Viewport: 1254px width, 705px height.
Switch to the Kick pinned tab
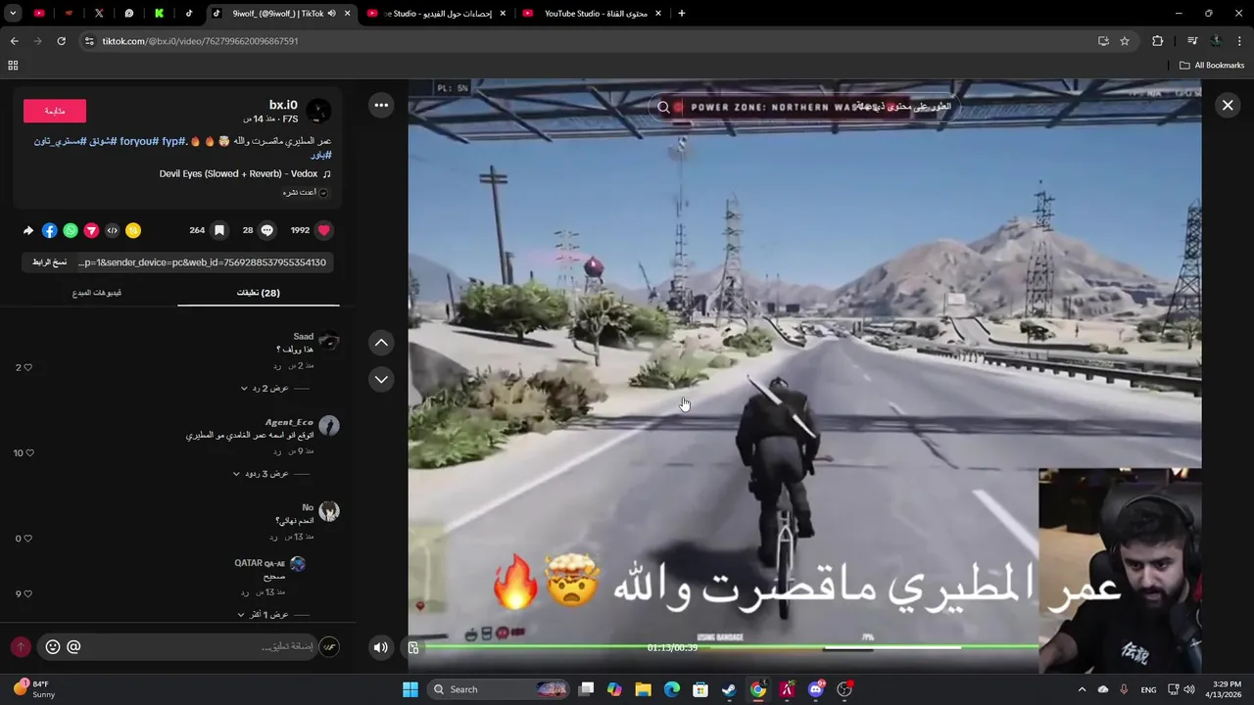coord(159,14)
